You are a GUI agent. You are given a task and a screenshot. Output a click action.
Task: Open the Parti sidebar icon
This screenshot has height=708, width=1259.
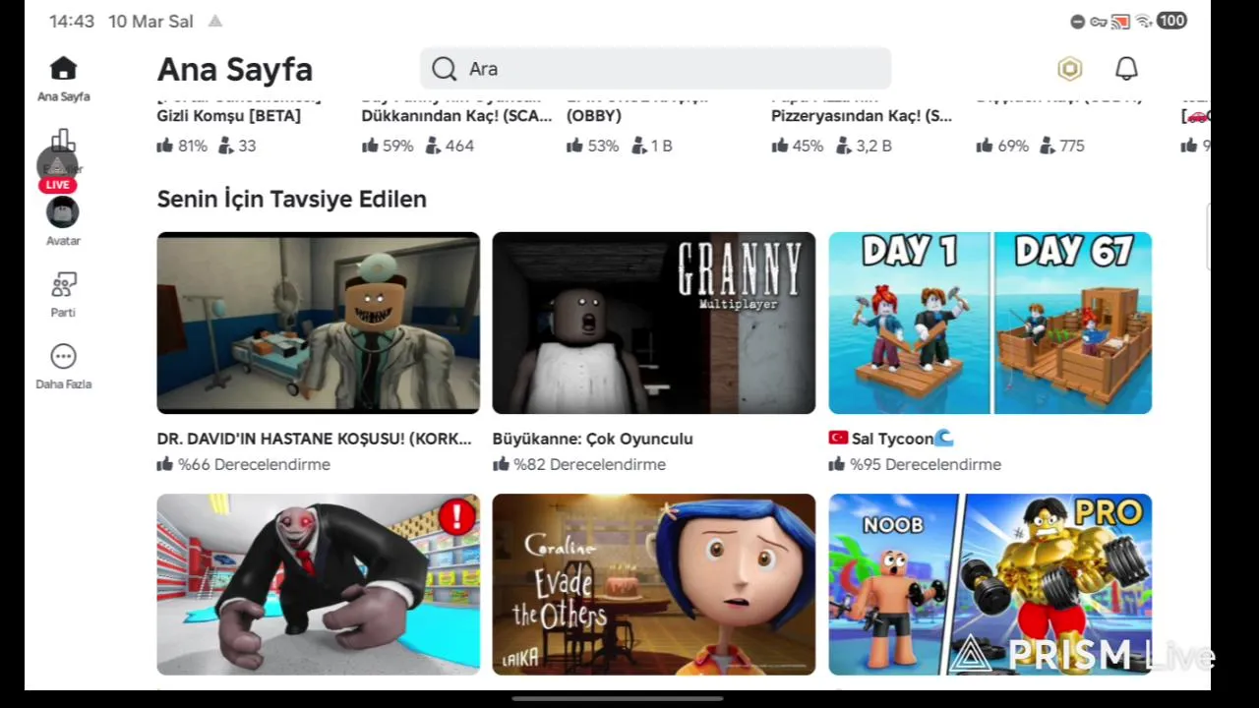pyautogui.click(x=63, y=285)
